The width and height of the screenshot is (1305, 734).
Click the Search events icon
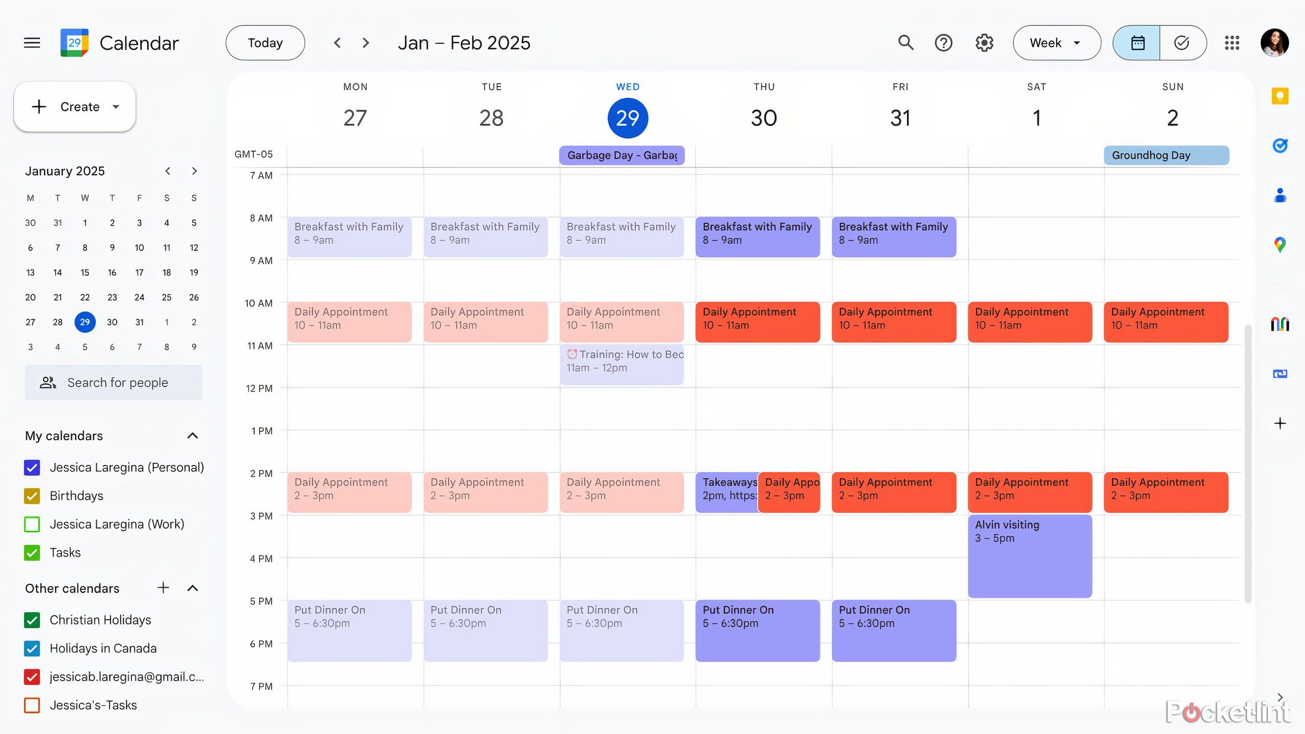coord(906,42)
